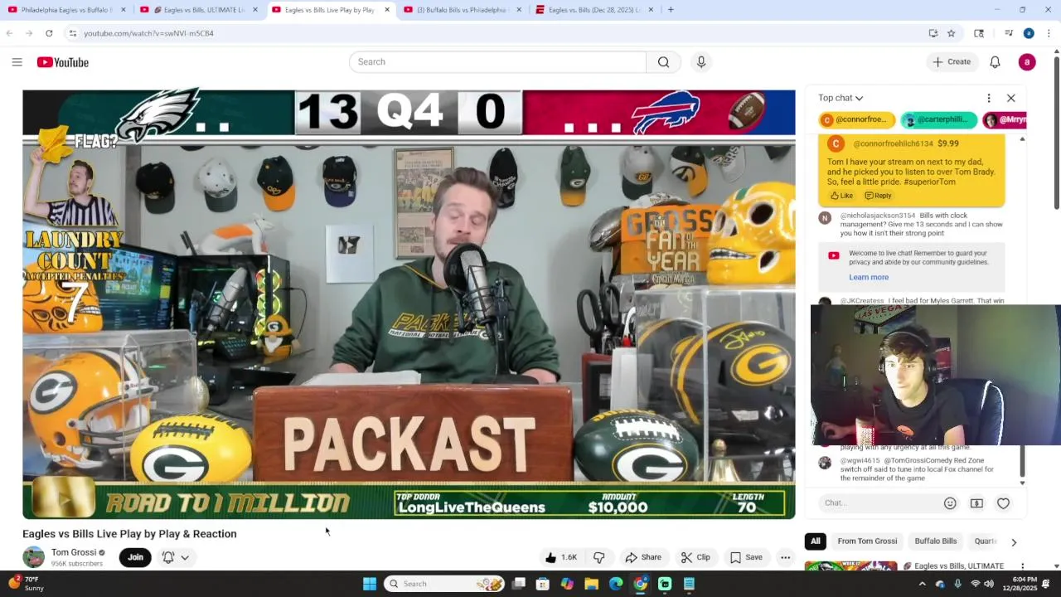Viewport: 1061px width, 597px height.
Task: Expand the Top chat dropdown
Action: [x=841, y=98]
